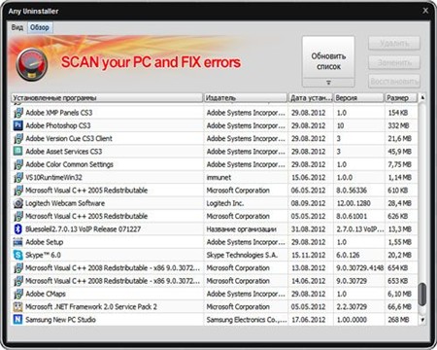Click the SCAN your PC and FIX errors banner
This screenshot has width=437, height=350.
151,62
